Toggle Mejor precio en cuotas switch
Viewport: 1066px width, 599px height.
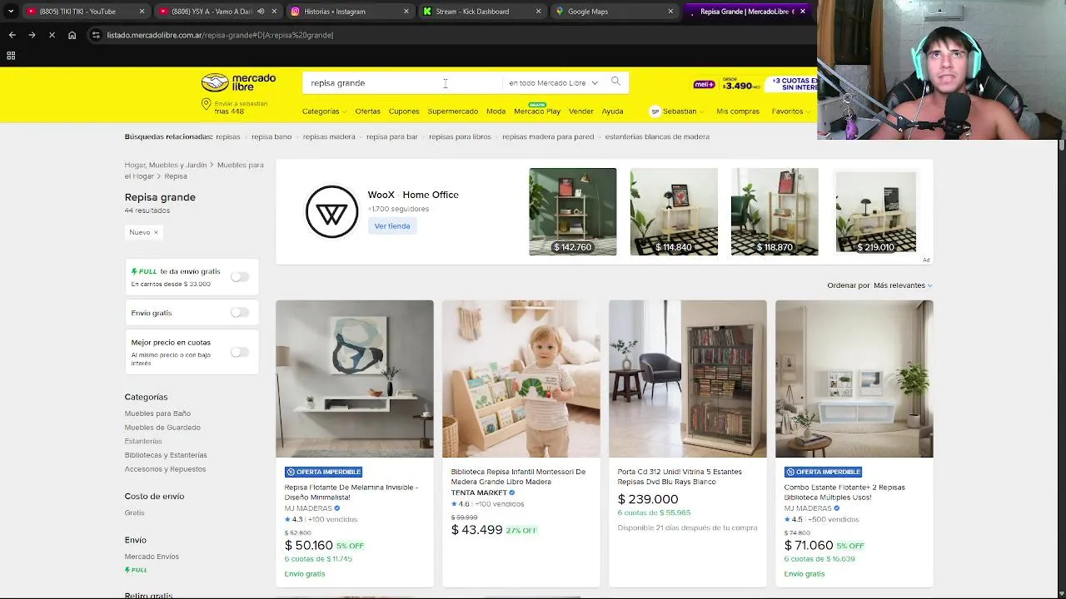click(240, 352)
